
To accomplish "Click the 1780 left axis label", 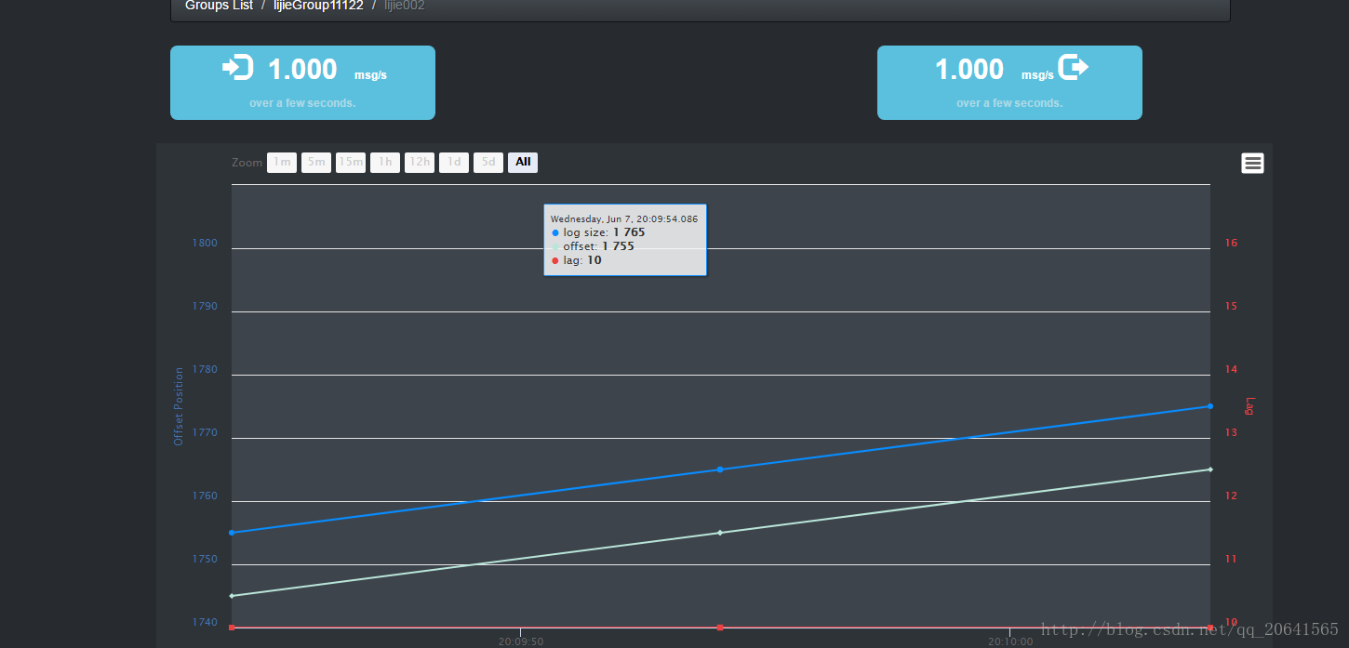I will pyautogui.click(x=205, y=370).
